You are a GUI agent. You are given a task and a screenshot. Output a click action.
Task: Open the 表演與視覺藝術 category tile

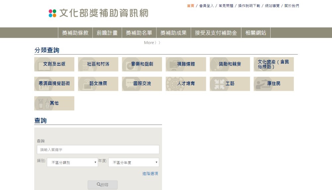point(54,84)
